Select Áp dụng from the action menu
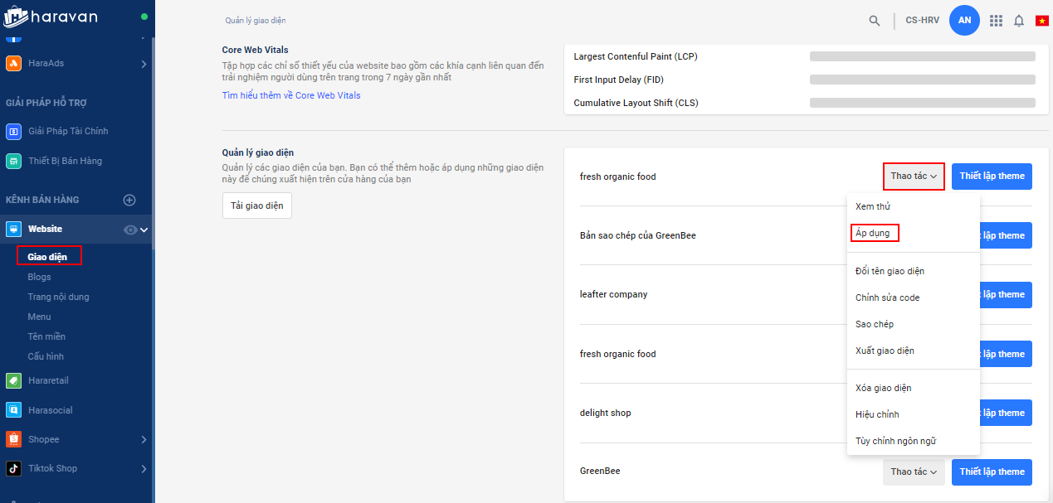 [875, 233]
